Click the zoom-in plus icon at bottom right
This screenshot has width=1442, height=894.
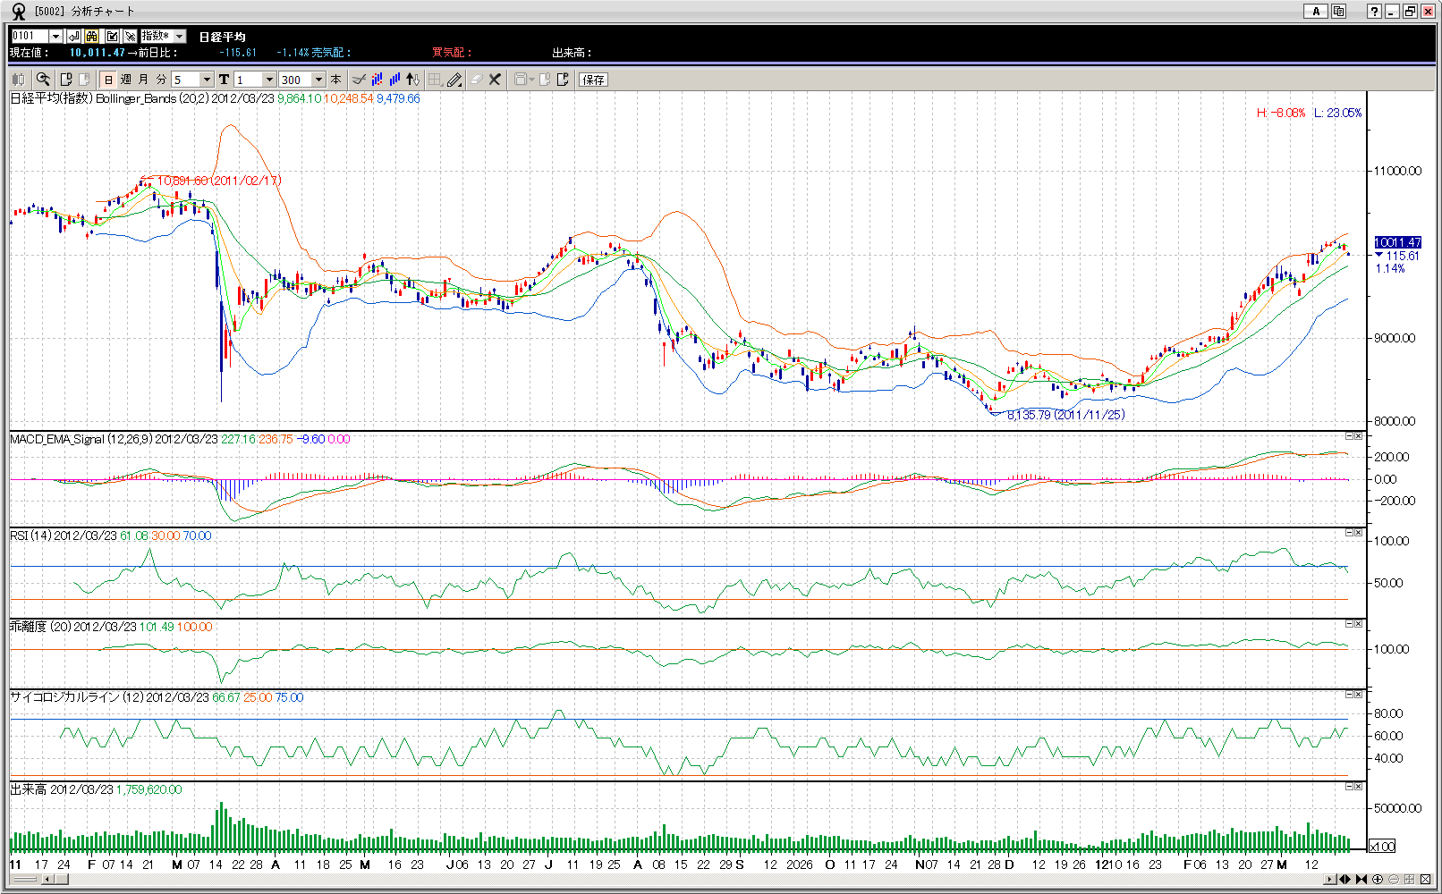point(1378,880)
